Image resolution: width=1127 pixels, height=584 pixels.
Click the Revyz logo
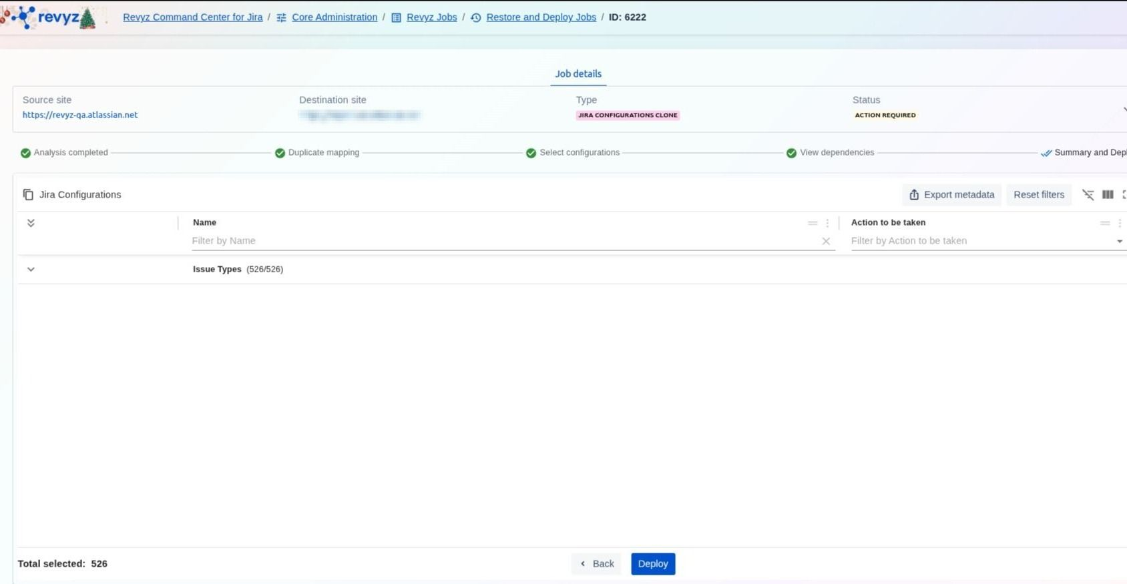pos(50,17)
